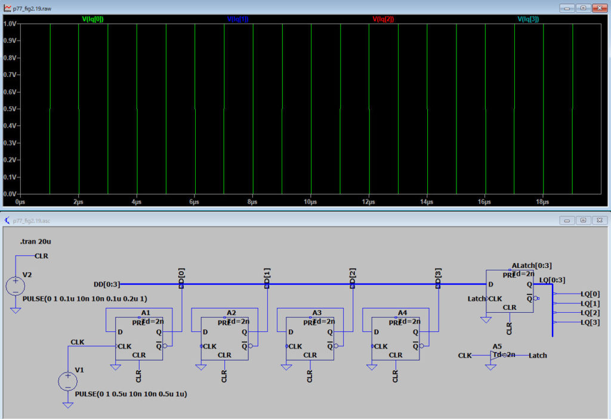This screenshot has height=419, width=611.
Task: Select the V(lq[0]) trace label
Action: [92, 19]
